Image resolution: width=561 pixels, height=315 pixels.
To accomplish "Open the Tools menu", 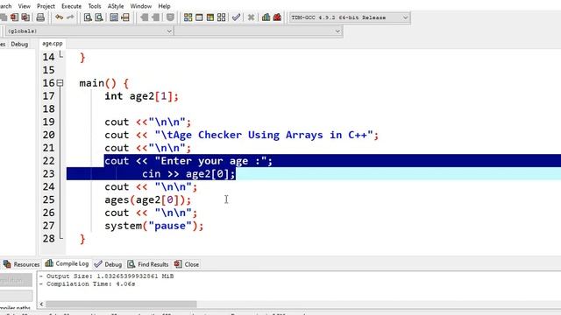I will coord(95,6).
